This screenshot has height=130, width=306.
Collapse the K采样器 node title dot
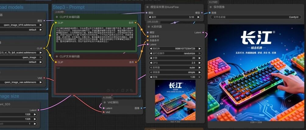tap(148, 27)
